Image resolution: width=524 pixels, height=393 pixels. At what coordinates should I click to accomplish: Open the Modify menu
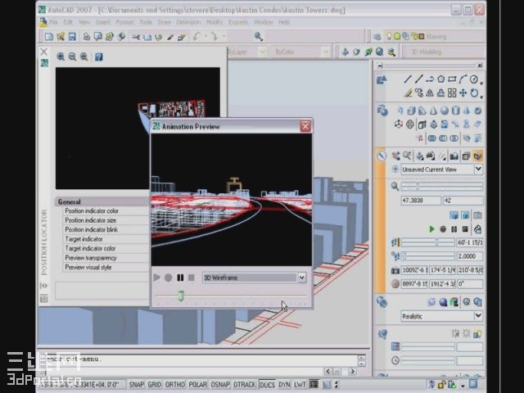point(215,22)
